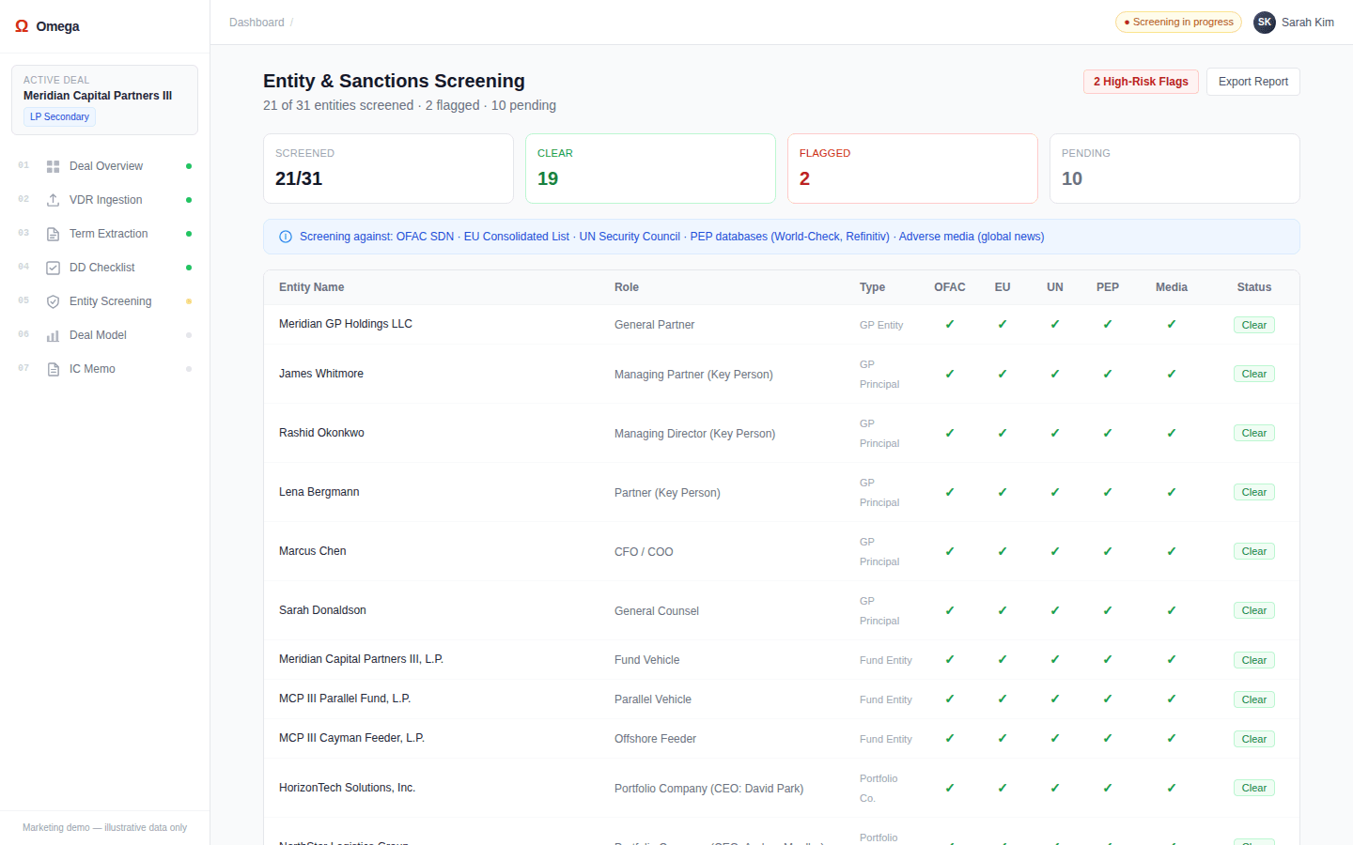Expand the Clear status pill for Rashid Okonkwo
Screen dimensions: 1353x845
(1254, 432)
